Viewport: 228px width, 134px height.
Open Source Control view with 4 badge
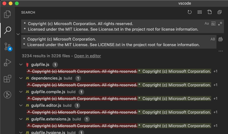pos(7,47)
